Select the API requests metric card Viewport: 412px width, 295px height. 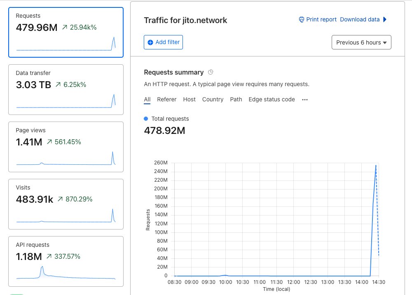pos(66,261)
